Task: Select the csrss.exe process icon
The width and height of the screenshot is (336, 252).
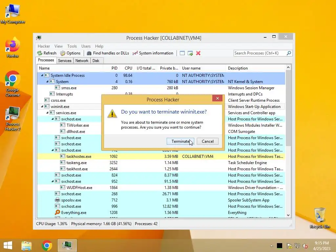Action: coord(47,100)
